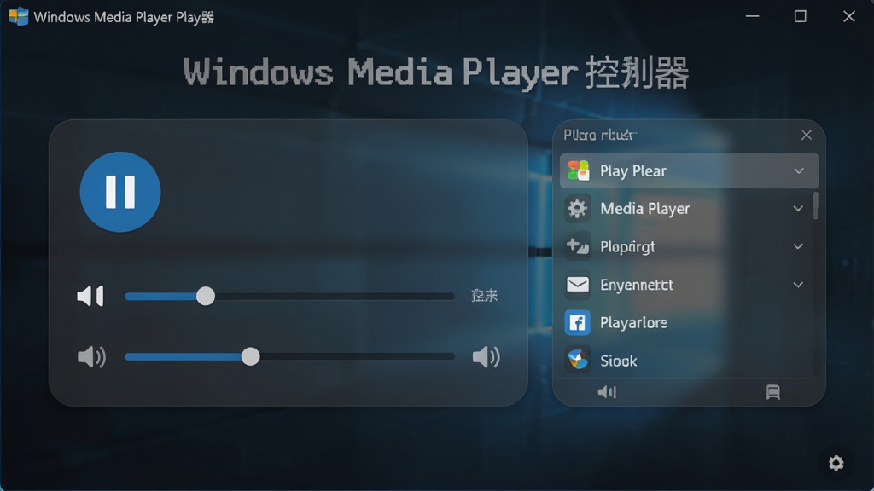The image size is (874, 491).
Task: Maximize the Windows Media Player window
Action: point(801,16)
